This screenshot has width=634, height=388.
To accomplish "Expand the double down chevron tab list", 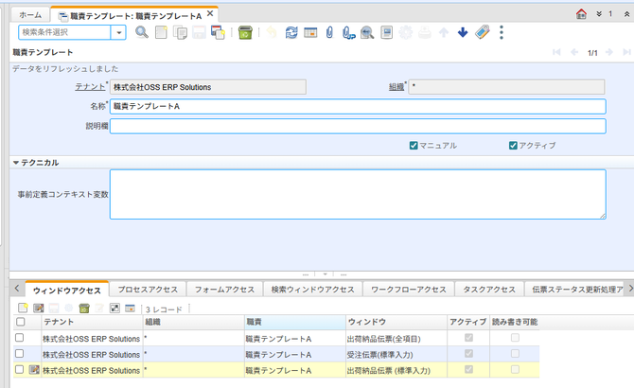I will [x=599, y=14].
